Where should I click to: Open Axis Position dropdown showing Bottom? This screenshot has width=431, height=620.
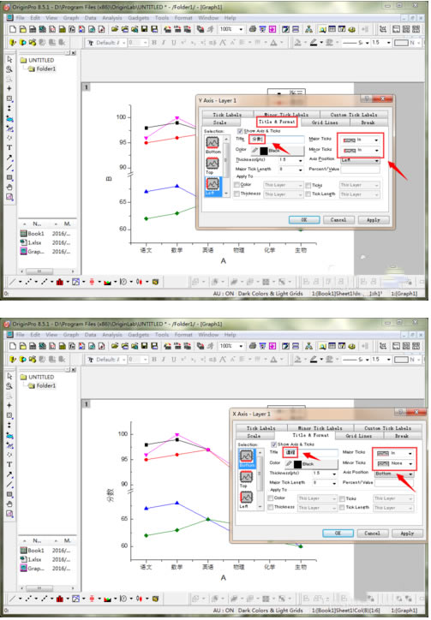pos(394,474)
